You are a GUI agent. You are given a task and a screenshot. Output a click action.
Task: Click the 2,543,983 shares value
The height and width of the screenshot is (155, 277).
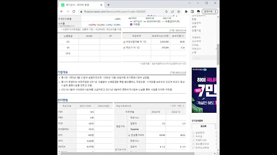(164, 42)
